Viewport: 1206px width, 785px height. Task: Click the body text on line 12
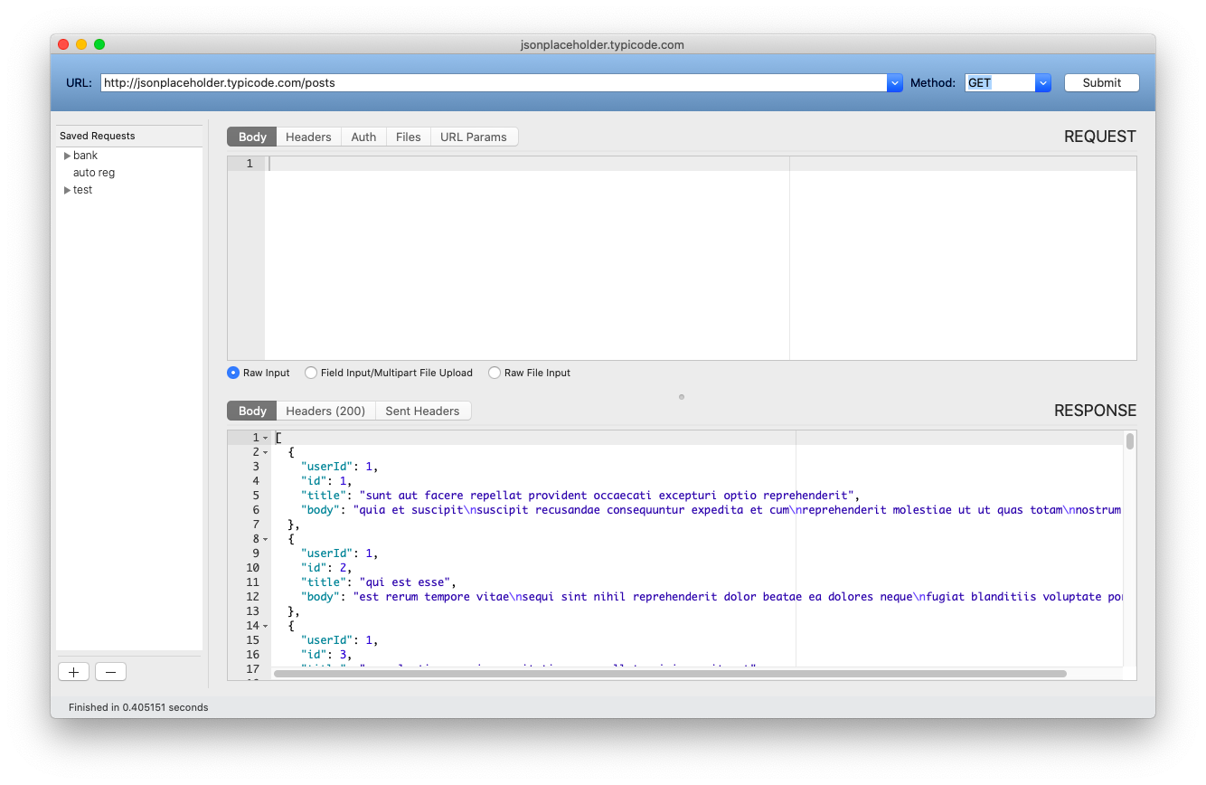(711, 597)
